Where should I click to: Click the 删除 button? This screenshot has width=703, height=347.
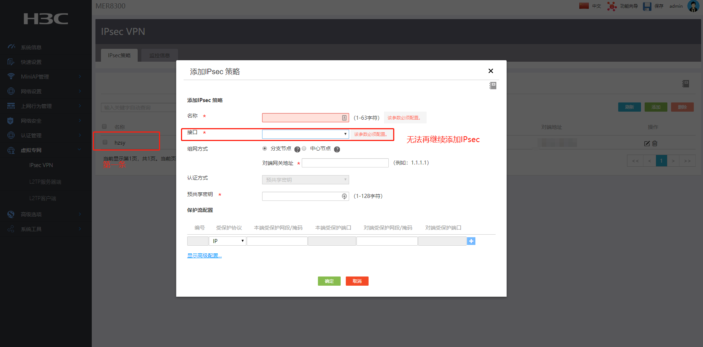[682, 107]
